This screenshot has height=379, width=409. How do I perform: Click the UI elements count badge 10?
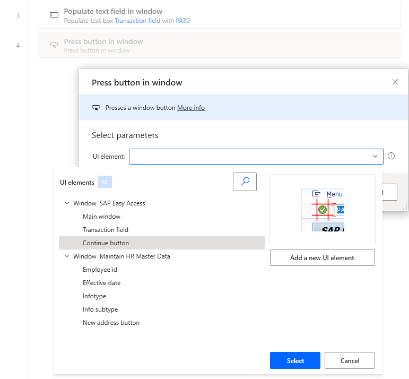pyautogui.click(x=105, y=182)
